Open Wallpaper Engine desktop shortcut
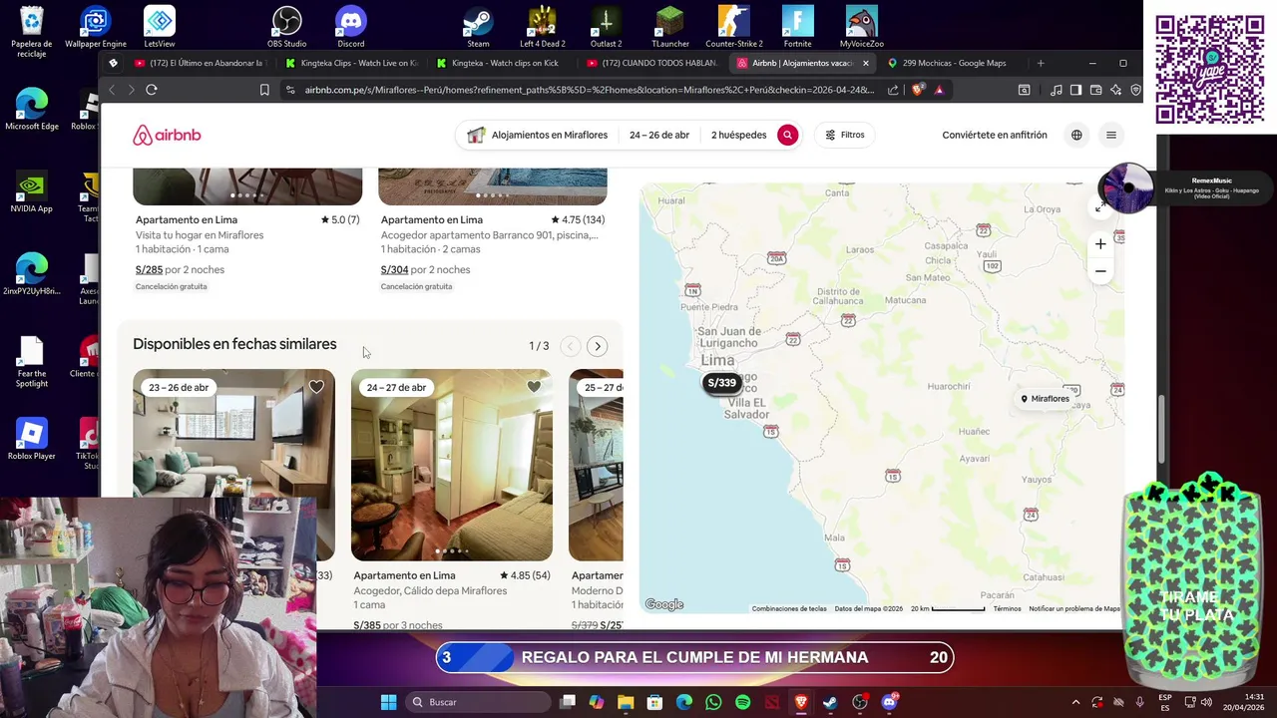This screenshot has width=1277, height=718. tap(96, 27)
